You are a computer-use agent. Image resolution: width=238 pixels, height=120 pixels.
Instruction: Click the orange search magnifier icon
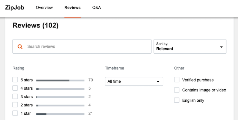click(x=20, y=46)
